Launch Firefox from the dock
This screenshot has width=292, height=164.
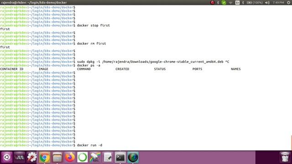coord(70,157)
